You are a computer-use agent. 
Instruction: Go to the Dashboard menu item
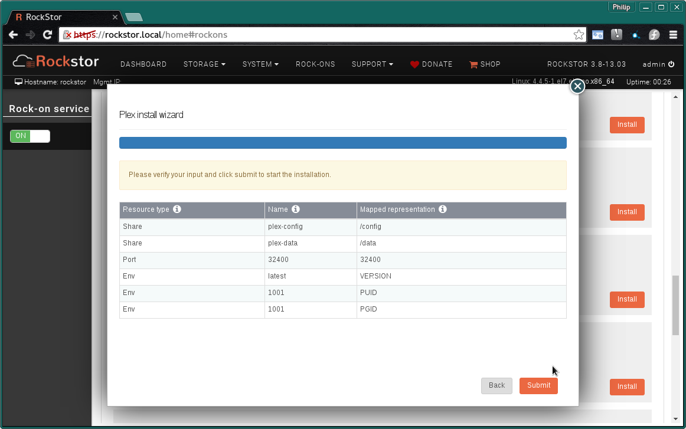[x=143, y=64]
